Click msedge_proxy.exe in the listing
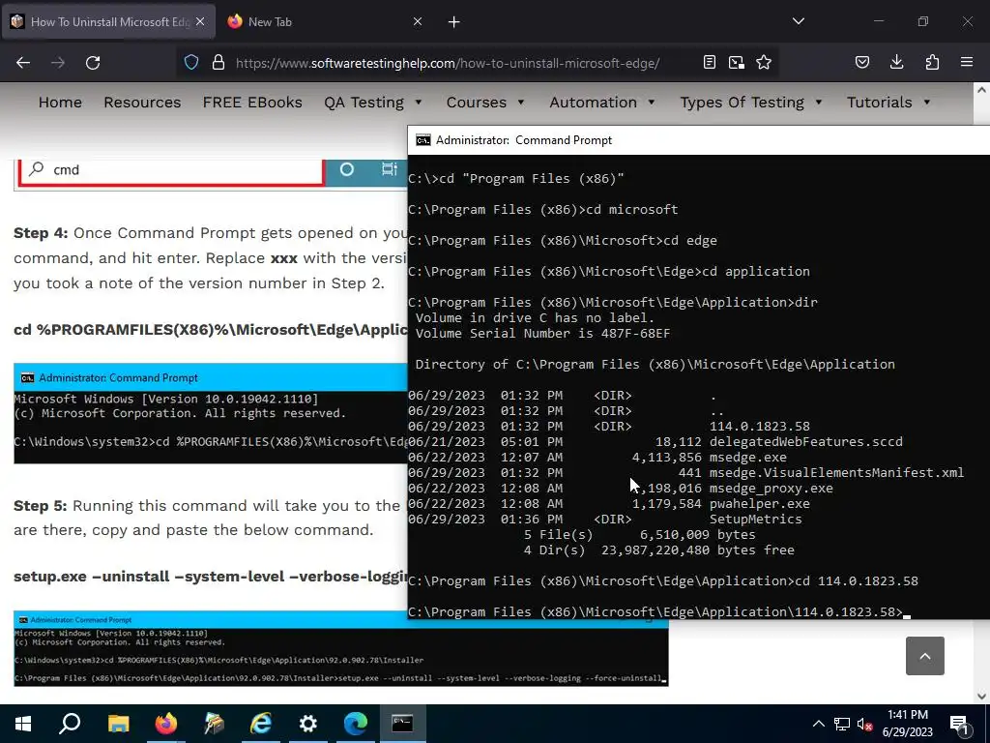Image resolution: width=990 pixels, height=743 pixels. pos(771,488)
